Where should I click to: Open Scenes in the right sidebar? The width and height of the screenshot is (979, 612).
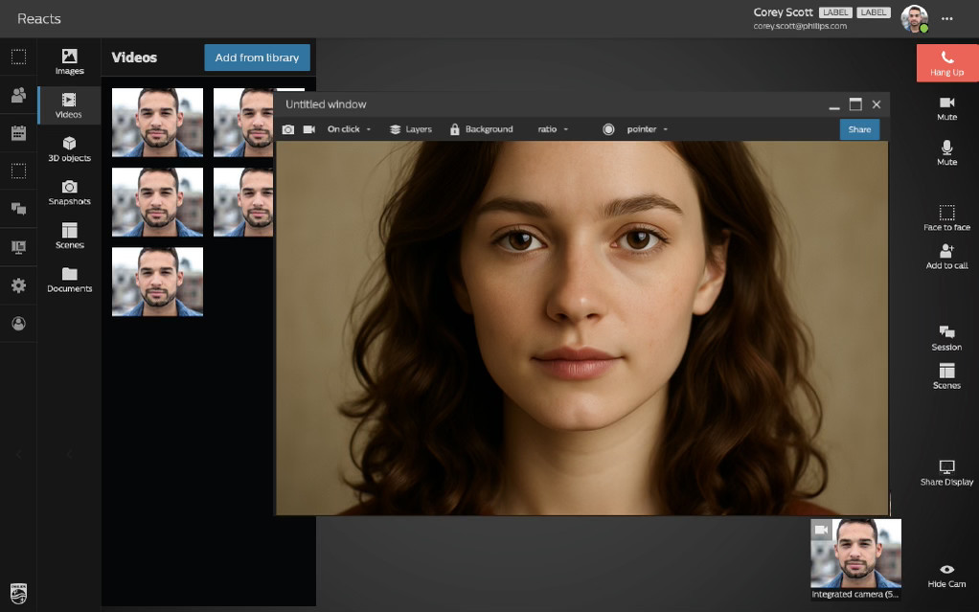point(946,376)
